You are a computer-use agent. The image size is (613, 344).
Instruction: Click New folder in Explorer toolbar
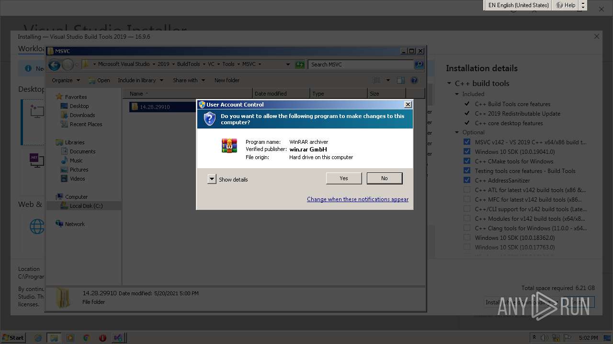(227, 80)
